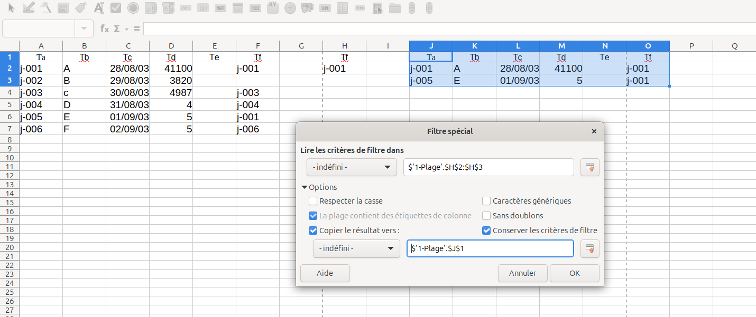This screenshot has height=317, width=756.
Task: Click the equals Formula icon
Action: tap(137, 28)
